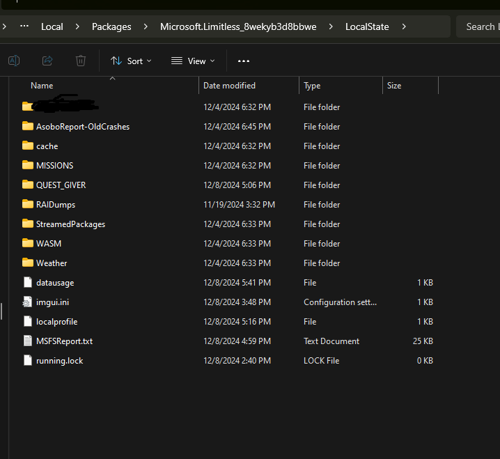
Task: Click the running.lock file icon
Action: (x=28, y=361)
